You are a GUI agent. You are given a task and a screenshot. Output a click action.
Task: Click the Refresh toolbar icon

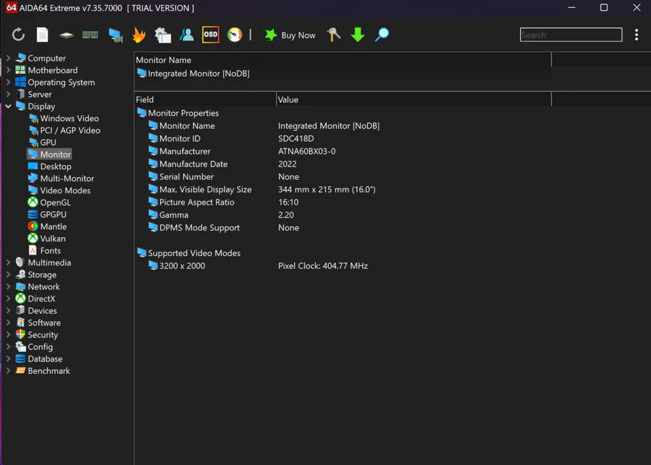18,35
